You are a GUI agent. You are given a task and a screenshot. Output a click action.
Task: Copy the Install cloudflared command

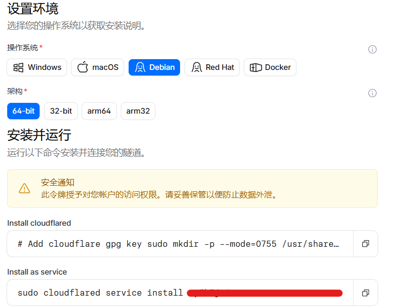coord(365,244)
